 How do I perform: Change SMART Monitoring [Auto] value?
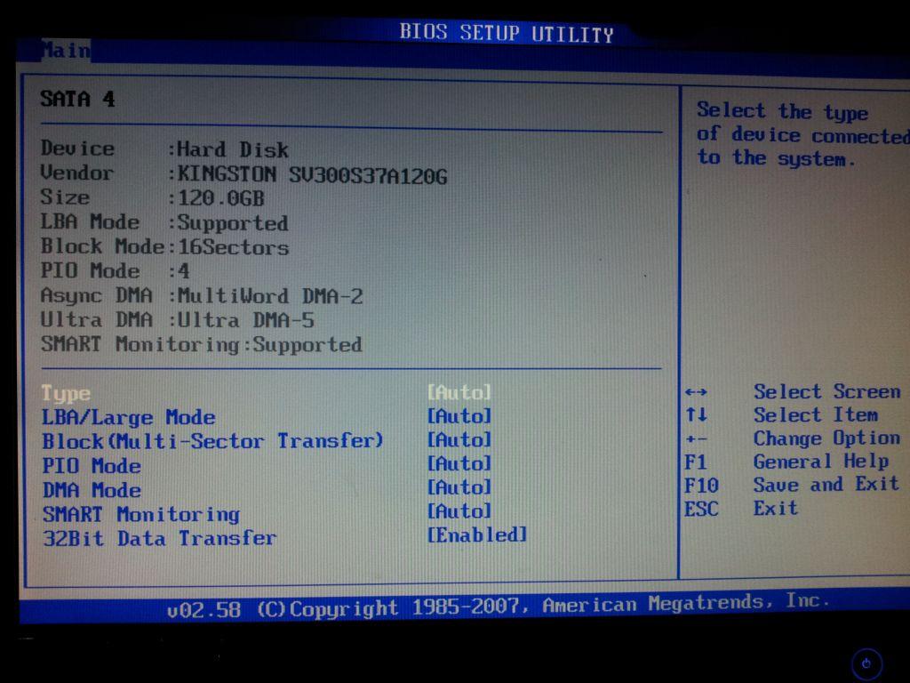[459, 511]
